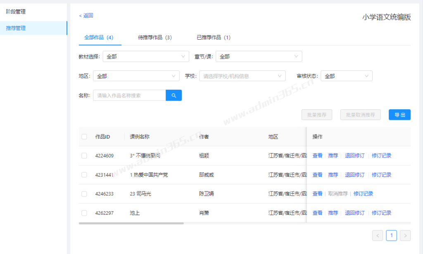Select the checkbox for work 4246233
The width and height of the screenshot is (423, 254).
click(84, 194)
